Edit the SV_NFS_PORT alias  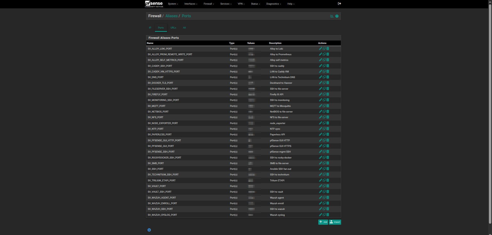320,117
